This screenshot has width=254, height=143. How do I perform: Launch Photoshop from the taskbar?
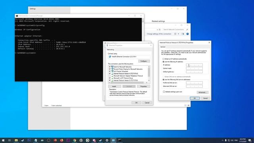pos(29,140)
